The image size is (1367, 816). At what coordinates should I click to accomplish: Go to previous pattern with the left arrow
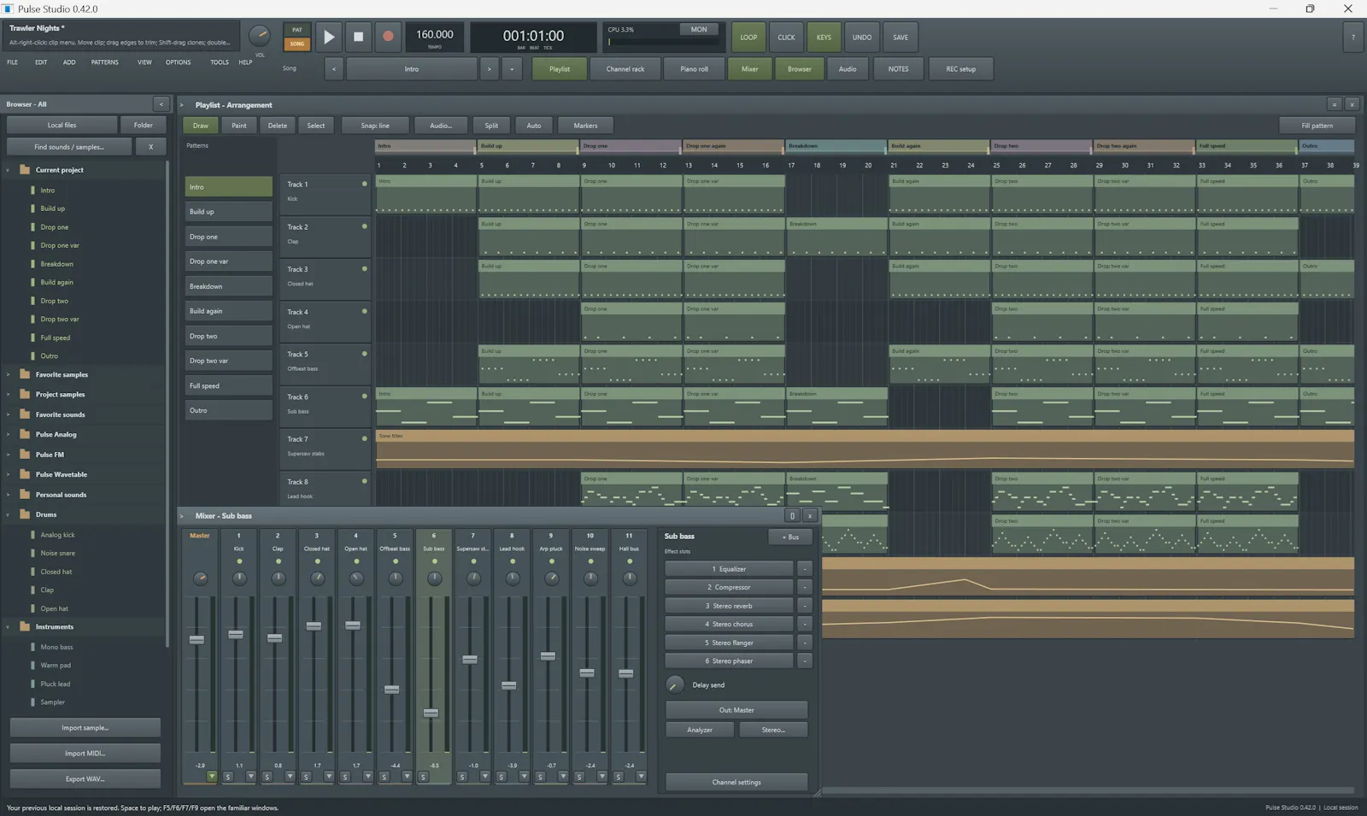pos(334,69)
